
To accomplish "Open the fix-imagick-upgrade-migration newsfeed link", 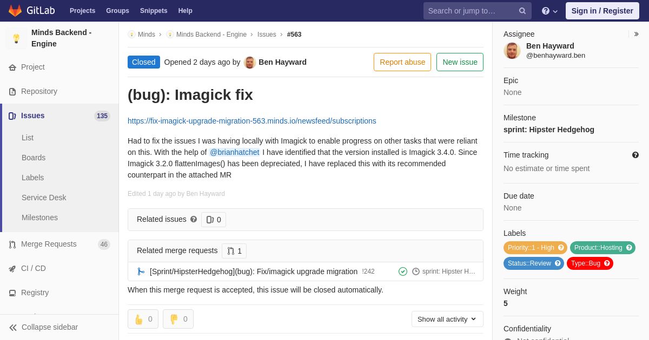I will 252,121.
